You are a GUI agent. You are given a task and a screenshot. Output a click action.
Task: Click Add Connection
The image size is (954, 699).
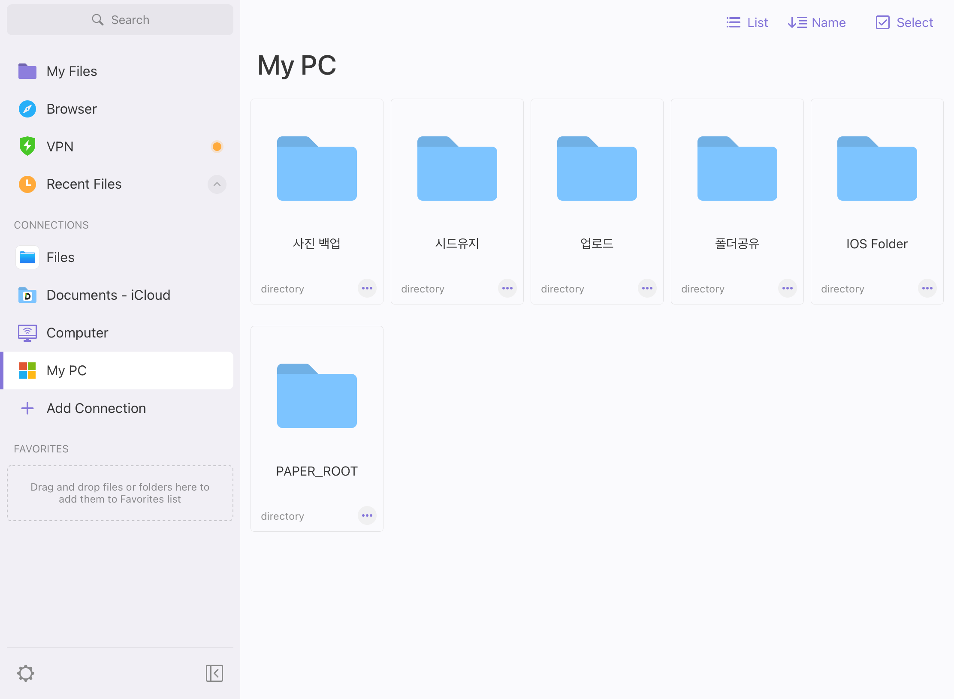point(96,408)
